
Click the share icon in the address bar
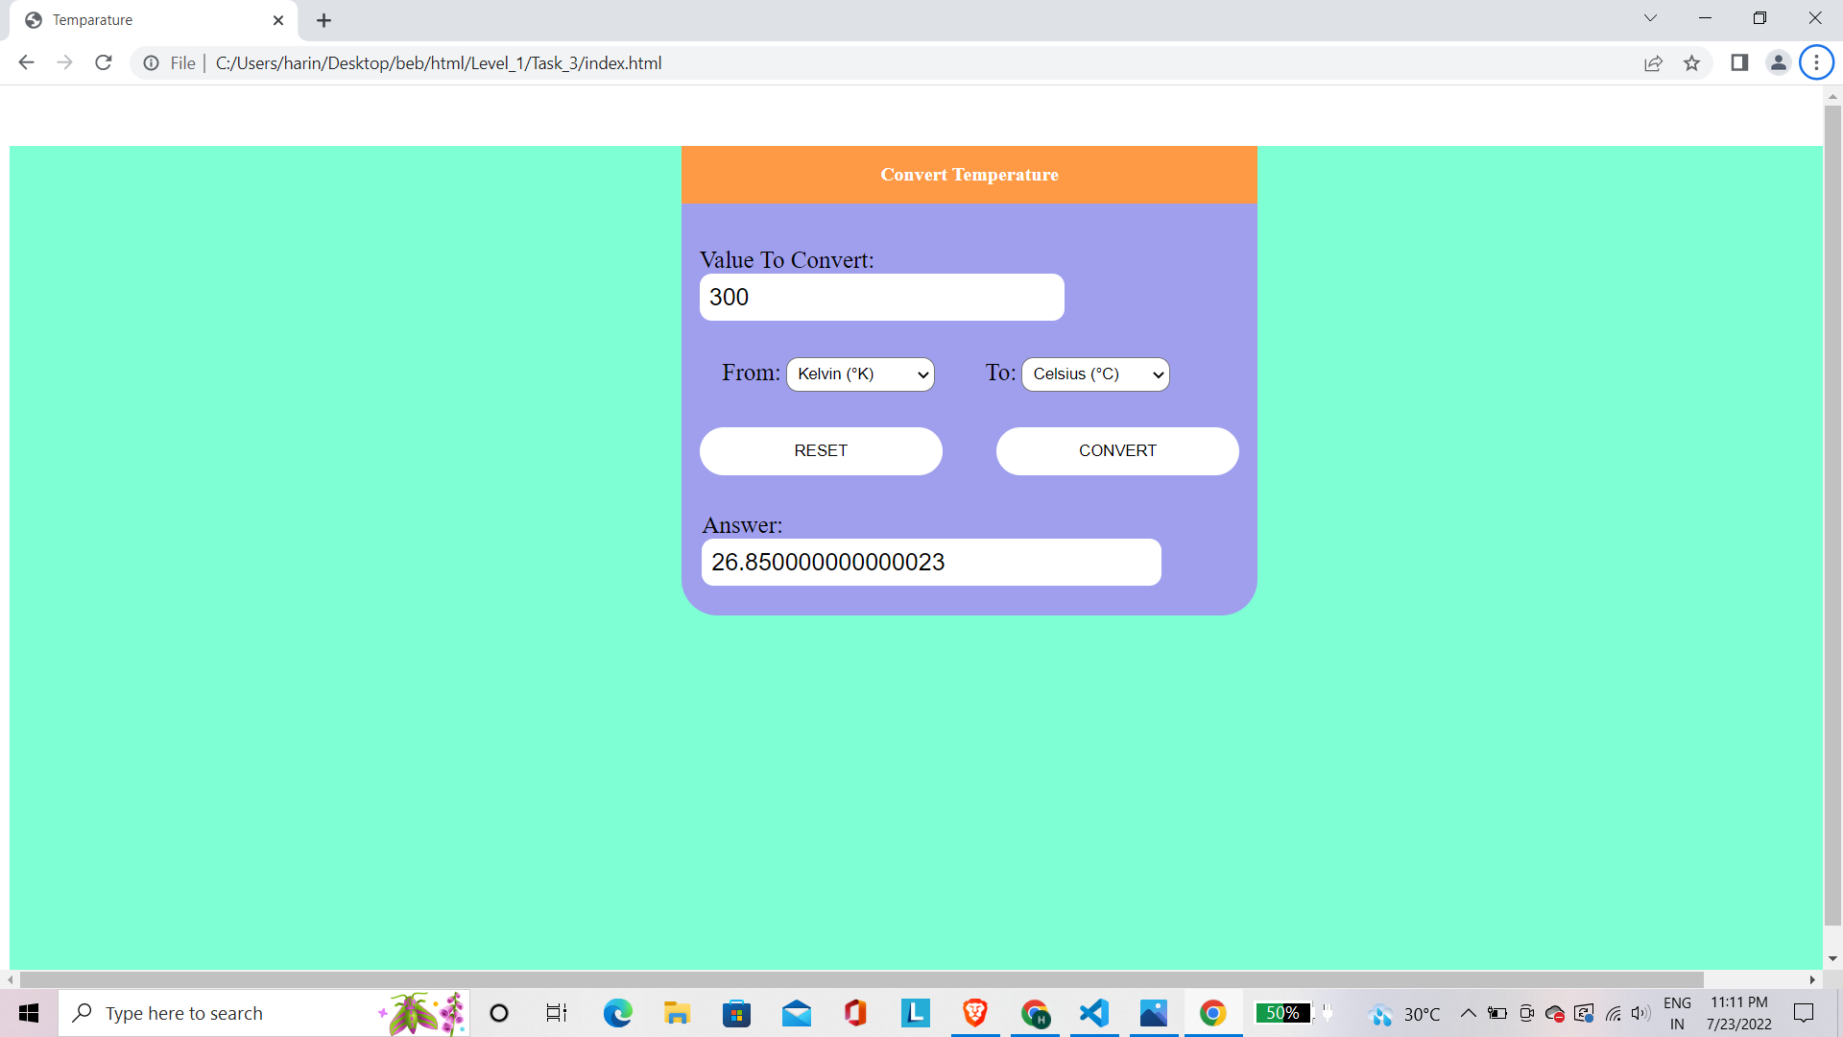1653,63
